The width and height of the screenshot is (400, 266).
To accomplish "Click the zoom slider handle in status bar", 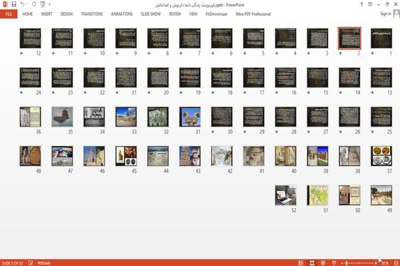I will (347, 263).
